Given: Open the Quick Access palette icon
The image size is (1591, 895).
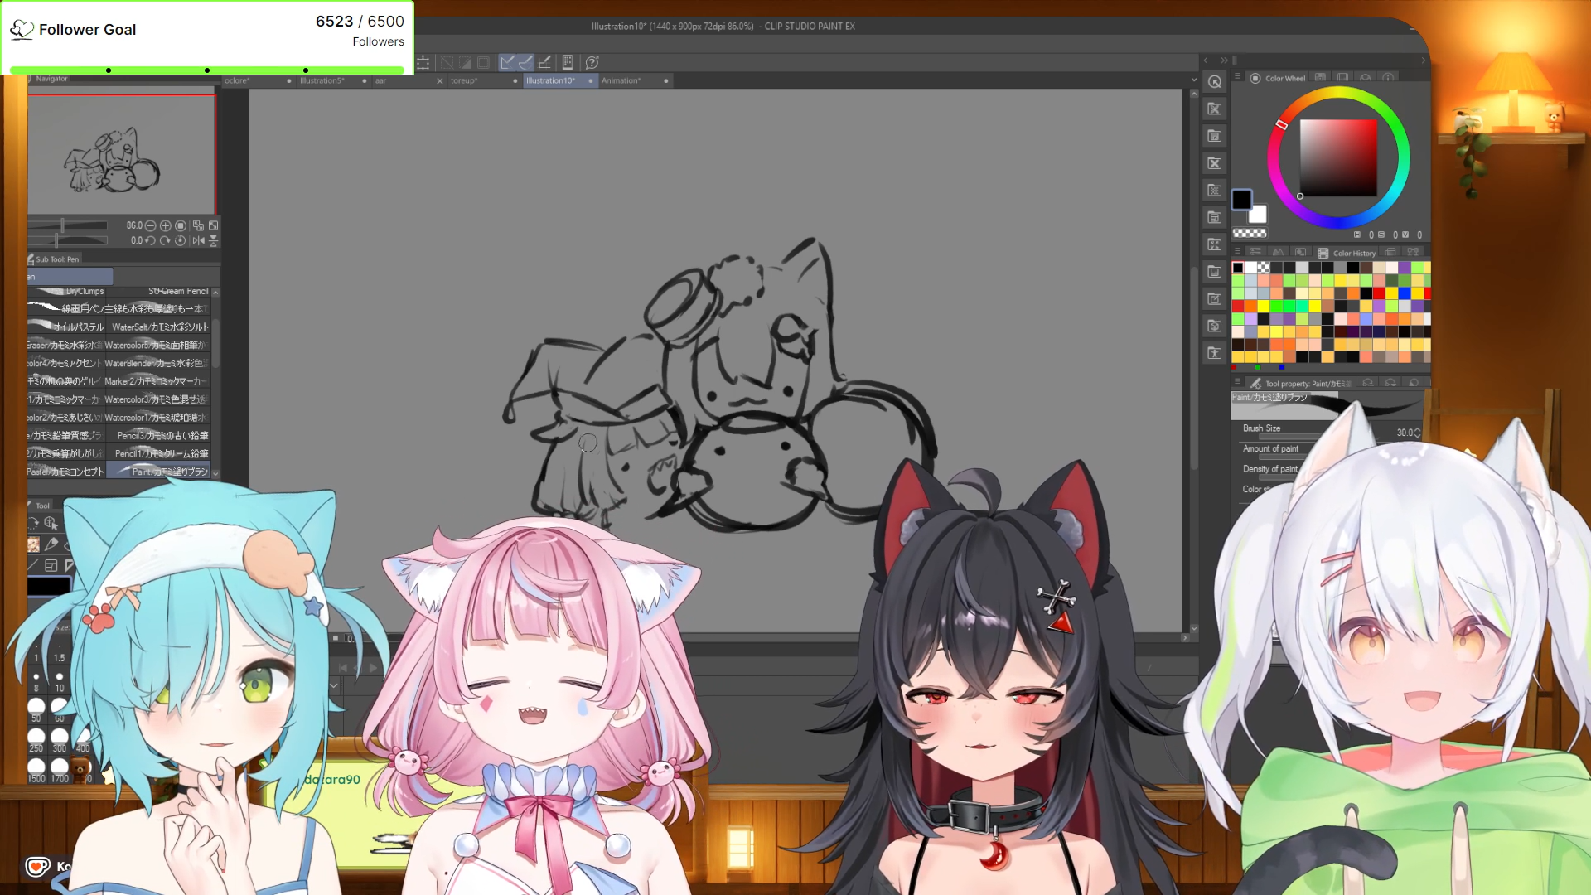Looking at the screenshot, I should [1215, 81].
